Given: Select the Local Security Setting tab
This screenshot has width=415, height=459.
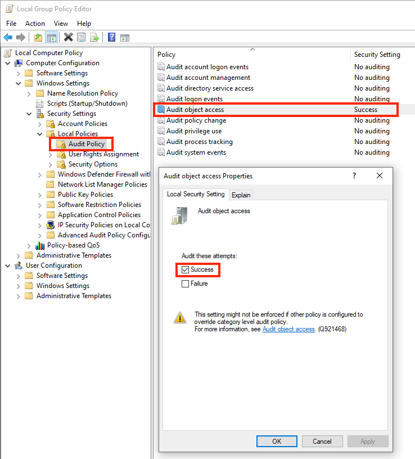Looking at the screenshot, I should pos(196,194).
